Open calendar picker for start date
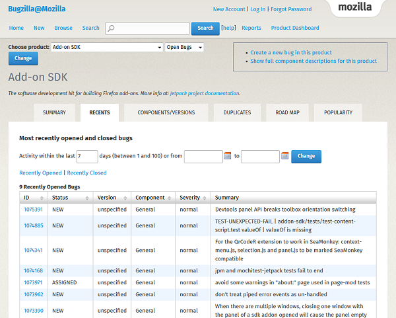396x318 pixels. click(228, 156)
